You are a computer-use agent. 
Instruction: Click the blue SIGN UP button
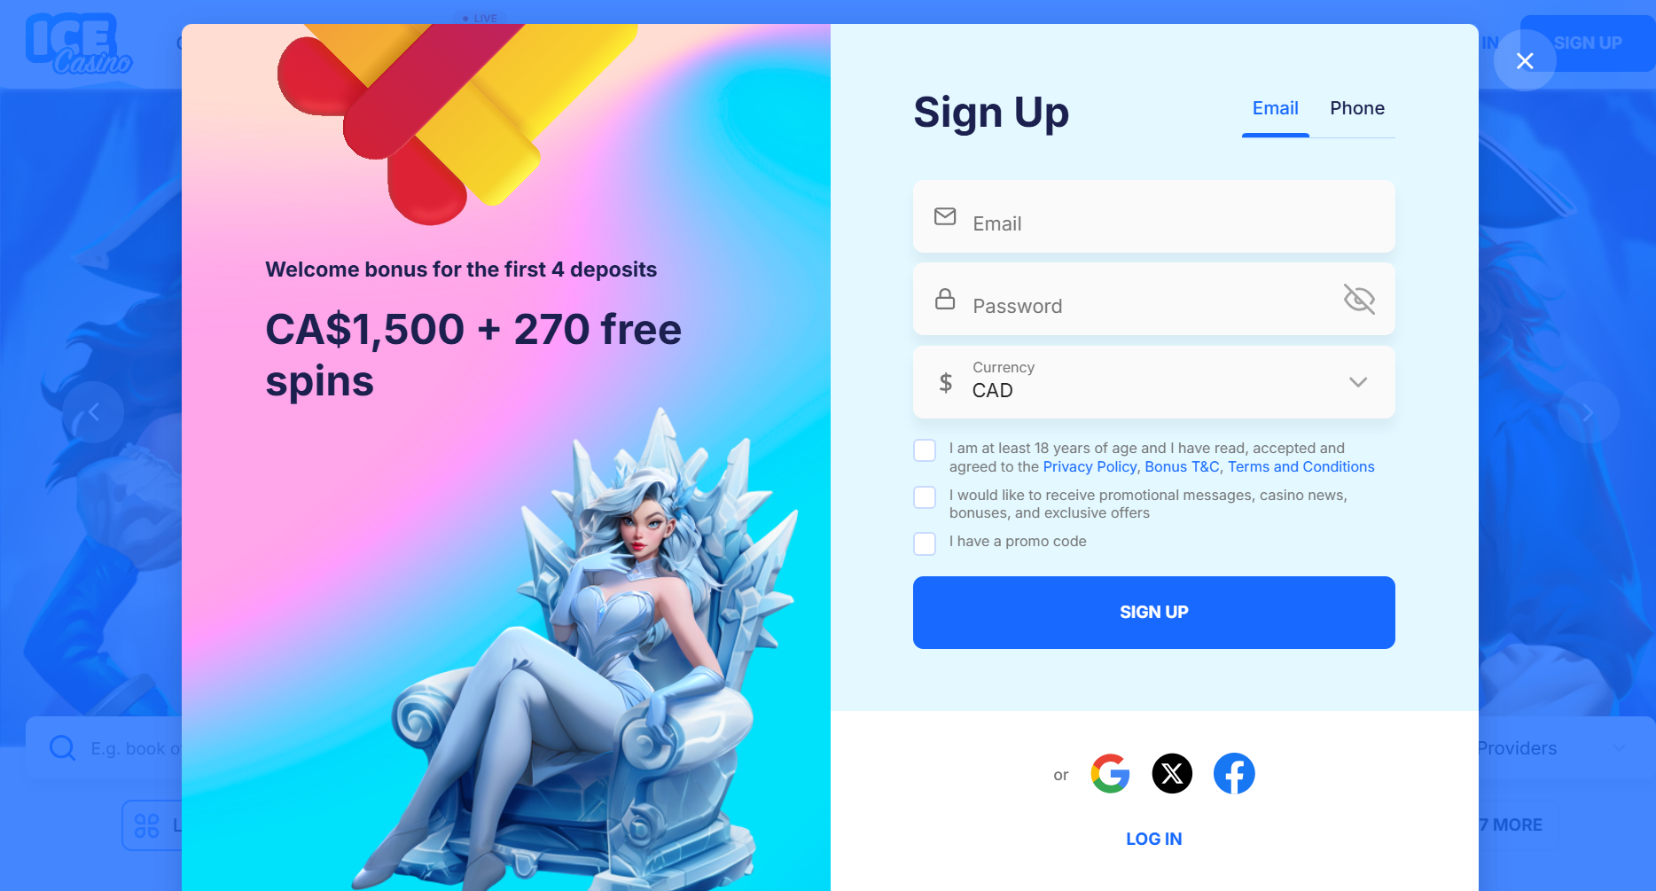click(x=1154, y=613)
